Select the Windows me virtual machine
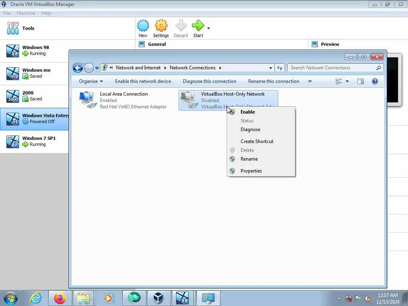408x306 pixels. click(34, 73)
